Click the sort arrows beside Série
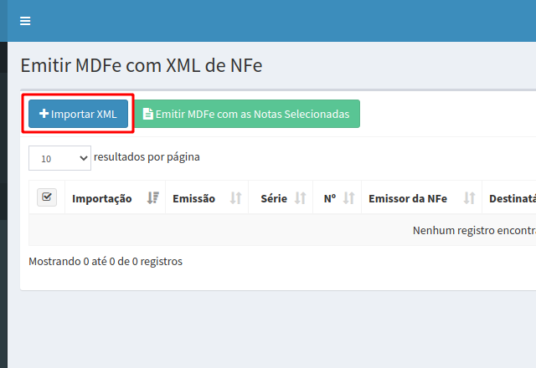Viewport: 536px width, 368px height. click(300, 198)
